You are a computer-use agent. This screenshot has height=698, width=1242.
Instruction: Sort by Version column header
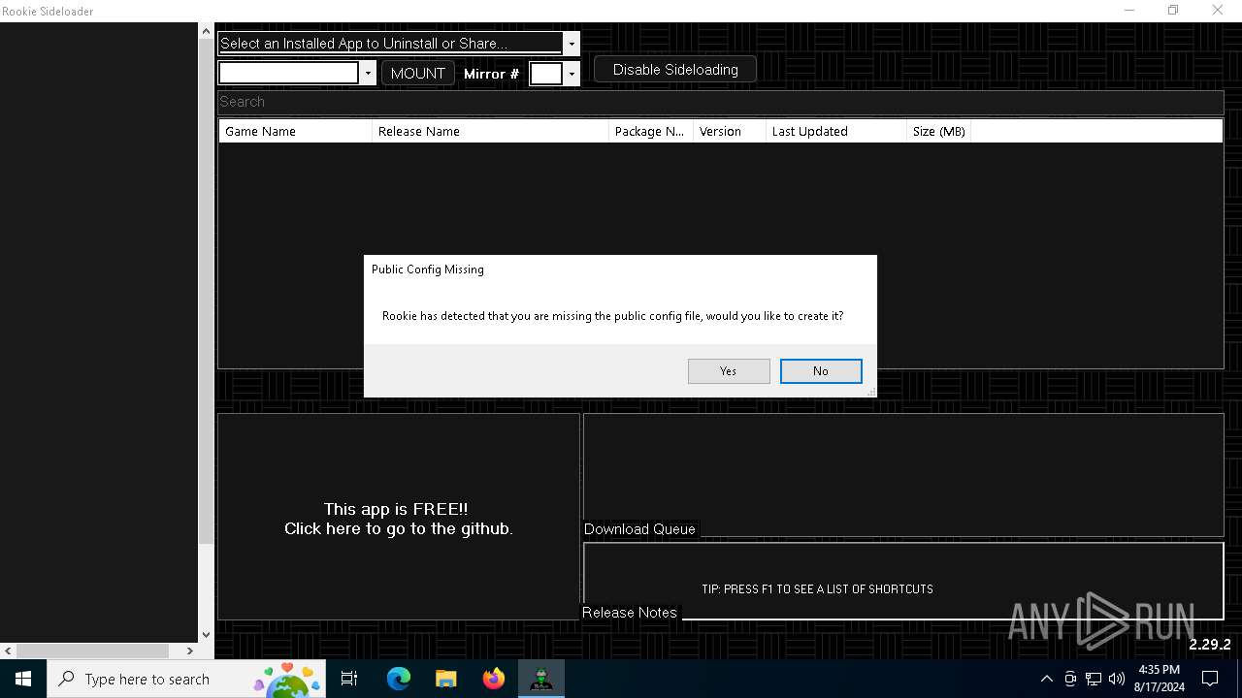point(730,131)
